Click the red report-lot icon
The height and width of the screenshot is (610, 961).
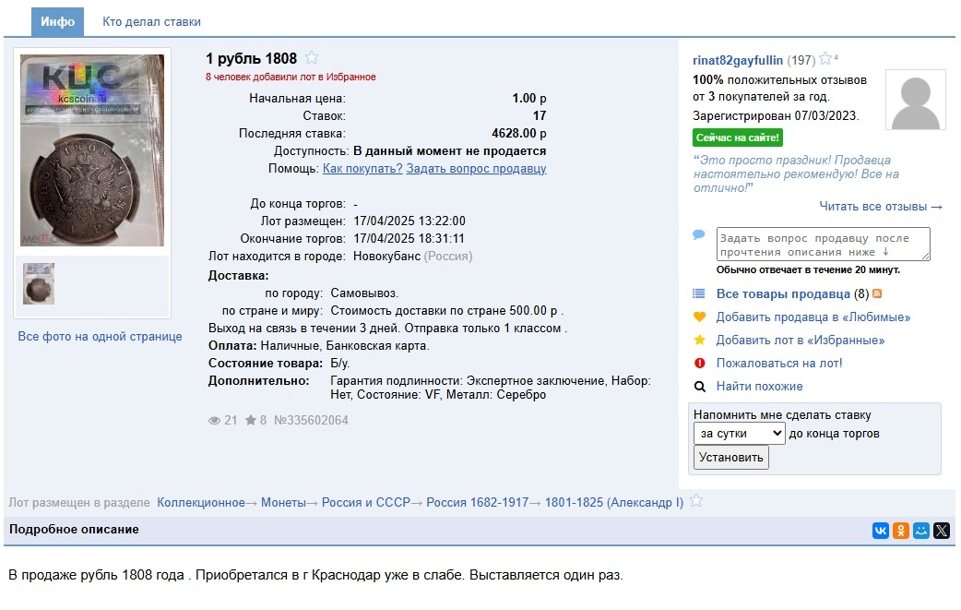pos(699,364)
